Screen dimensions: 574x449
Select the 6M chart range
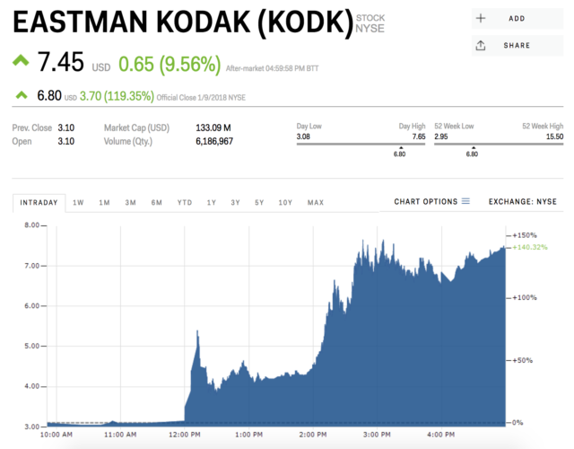pyautogui.click(x=157, y=203)
